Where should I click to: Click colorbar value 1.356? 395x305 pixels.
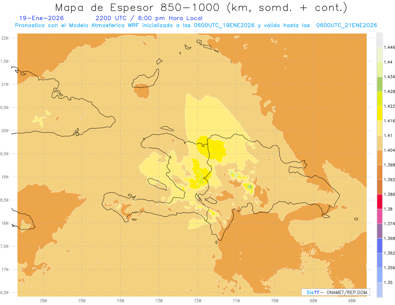(390, 268)
